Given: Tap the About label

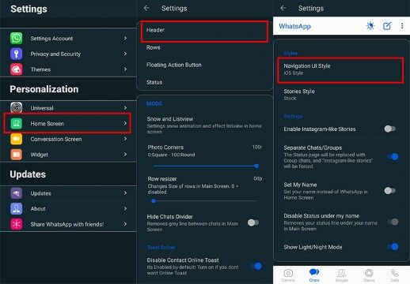Looking at the screenshot, I should pyautogui.click(x=38, y=209).
